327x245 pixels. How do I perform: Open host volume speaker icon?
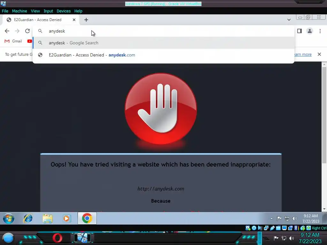coord(292,238)
